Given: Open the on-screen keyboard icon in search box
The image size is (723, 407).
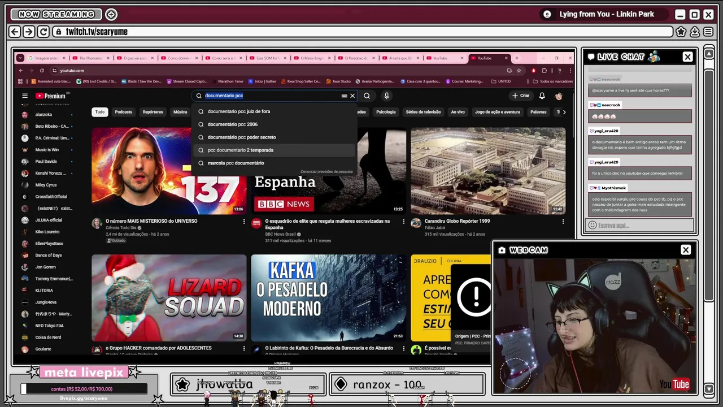Looking at the screenshot, I should (344, 96).
